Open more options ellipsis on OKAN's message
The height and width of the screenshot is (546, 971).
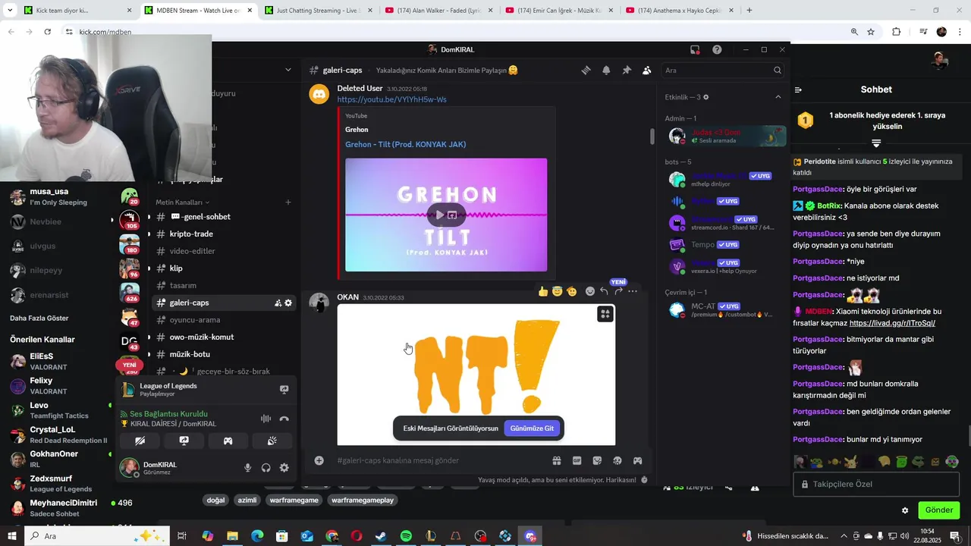(633, 291)
